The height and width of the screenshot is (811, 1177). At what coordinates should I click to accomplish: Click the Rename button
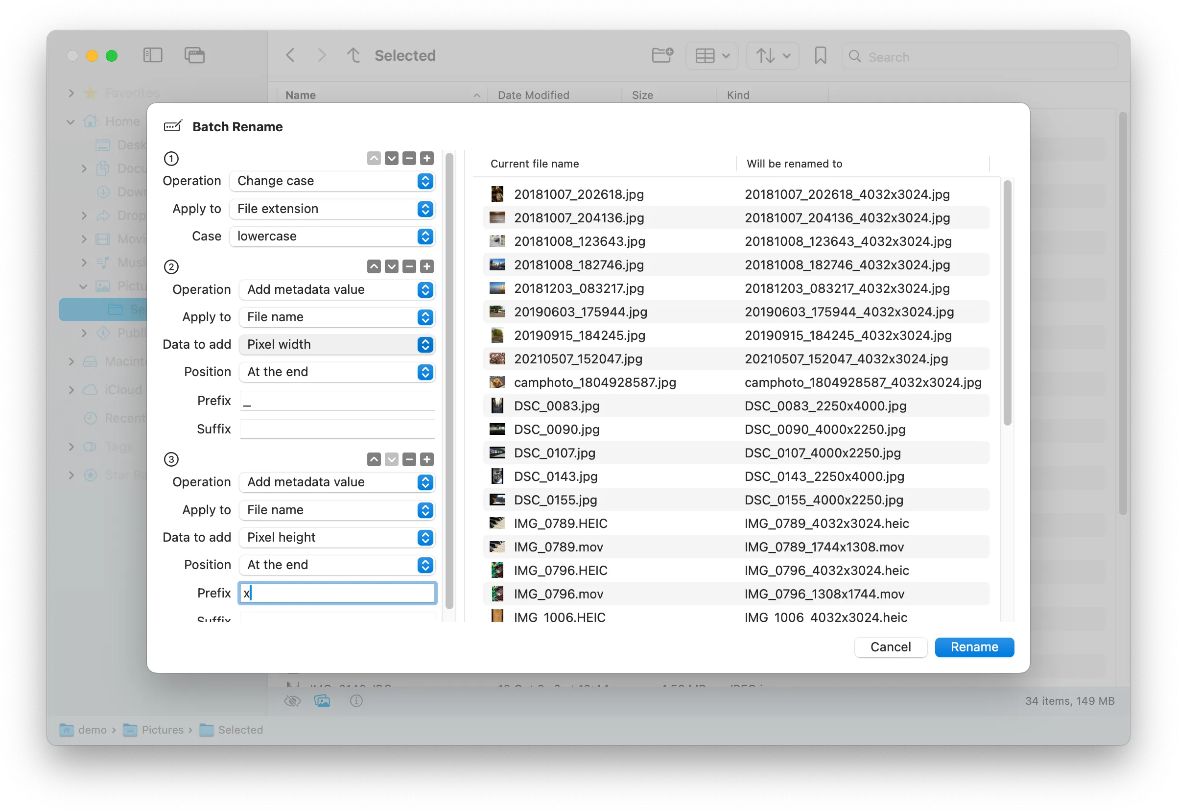pos(974,647)
